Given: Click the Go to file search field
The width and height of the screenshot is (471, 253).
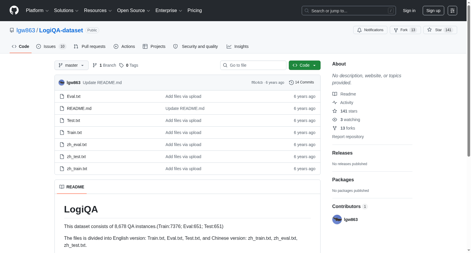Looking at the screenshot, I should [253, 65].
